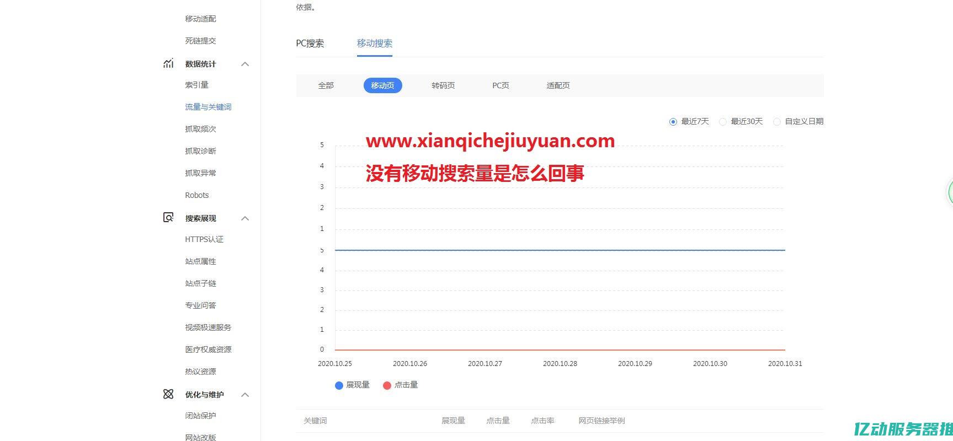Viewport: 953px width, 441px height.
Task: Select the 移动页 filter pill
Action: (382, 85)
